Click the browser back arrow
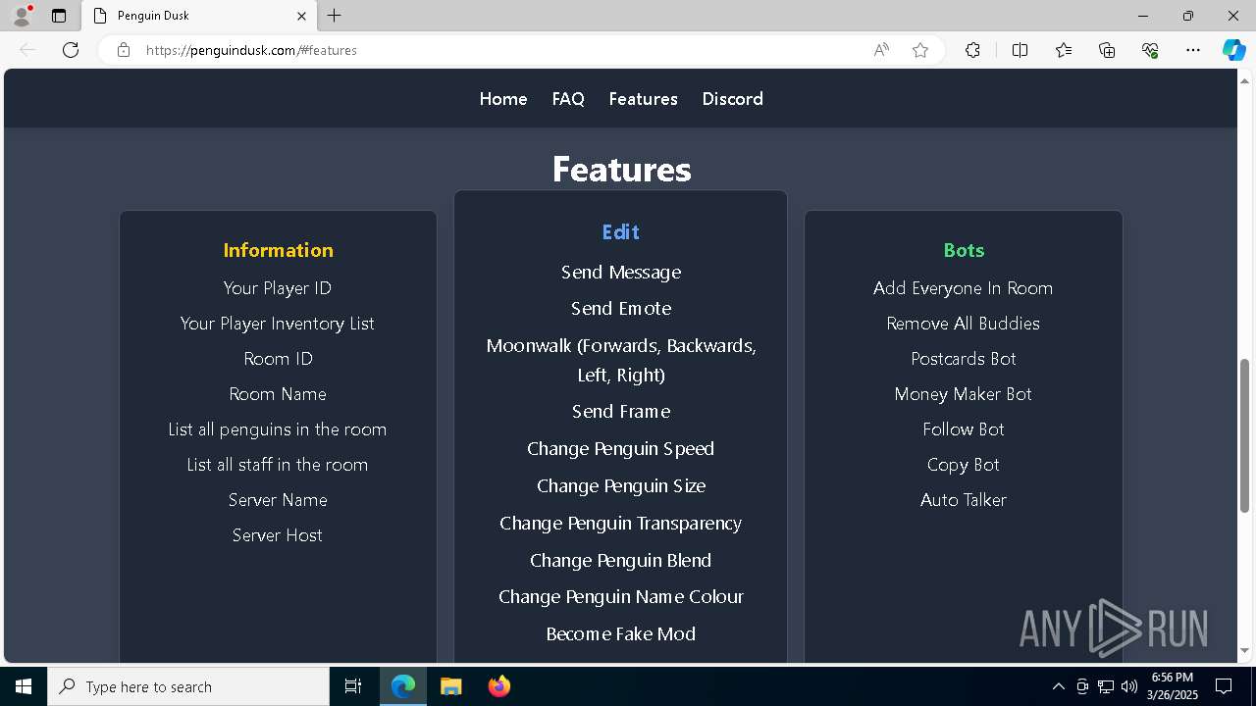This screenshot has height=706, width=1256. (27, 50)
